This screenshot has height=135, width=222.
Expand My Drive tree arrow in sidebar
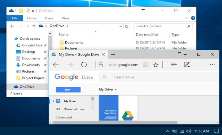click(54, 101)
